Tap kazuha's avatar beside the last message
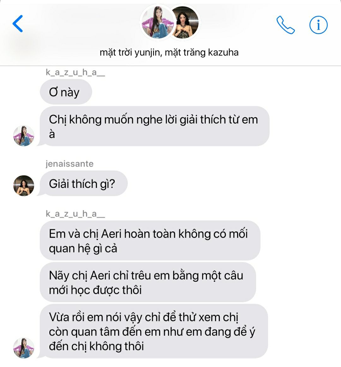Viewport: 341px width, 367px height. point(24,348)
